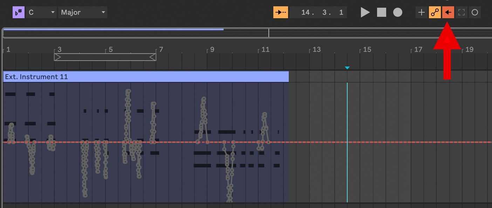Click the Re-enable Automation arrow button
This screenshot has width=492, height=208.
448,12
